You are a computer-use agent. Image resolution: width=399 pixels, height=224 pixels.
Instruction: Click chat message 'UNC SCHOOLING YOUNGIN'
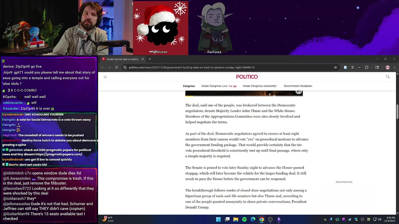[x=44, y=114]
